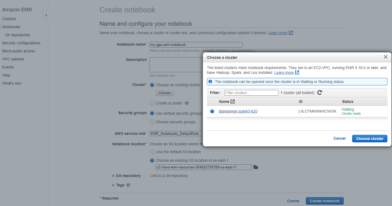Click the Choose button under Cluster
This screenshot has width=392, height=206.
pos(164,93)
